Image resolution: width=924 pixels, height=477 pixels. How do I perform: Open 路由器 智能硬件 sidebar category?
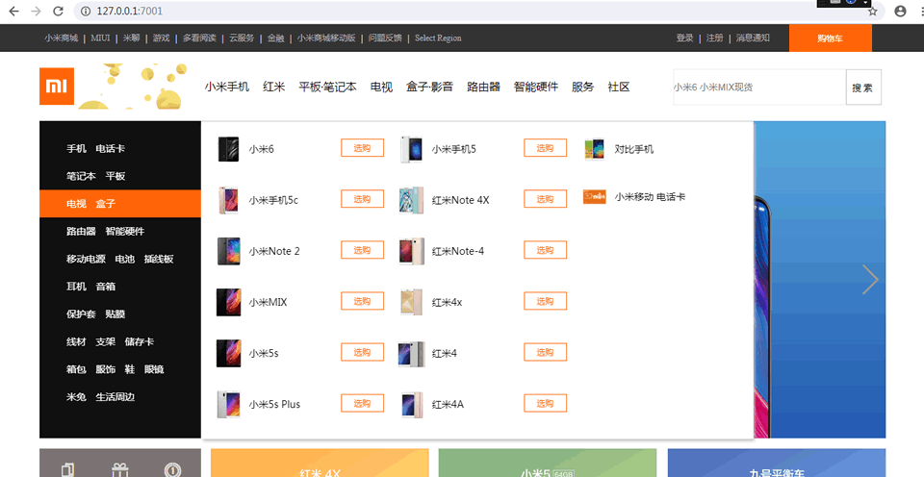120,232
